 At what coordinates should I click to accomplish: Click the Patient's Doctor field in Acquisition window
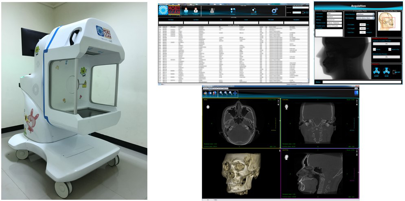click(334, 23)
